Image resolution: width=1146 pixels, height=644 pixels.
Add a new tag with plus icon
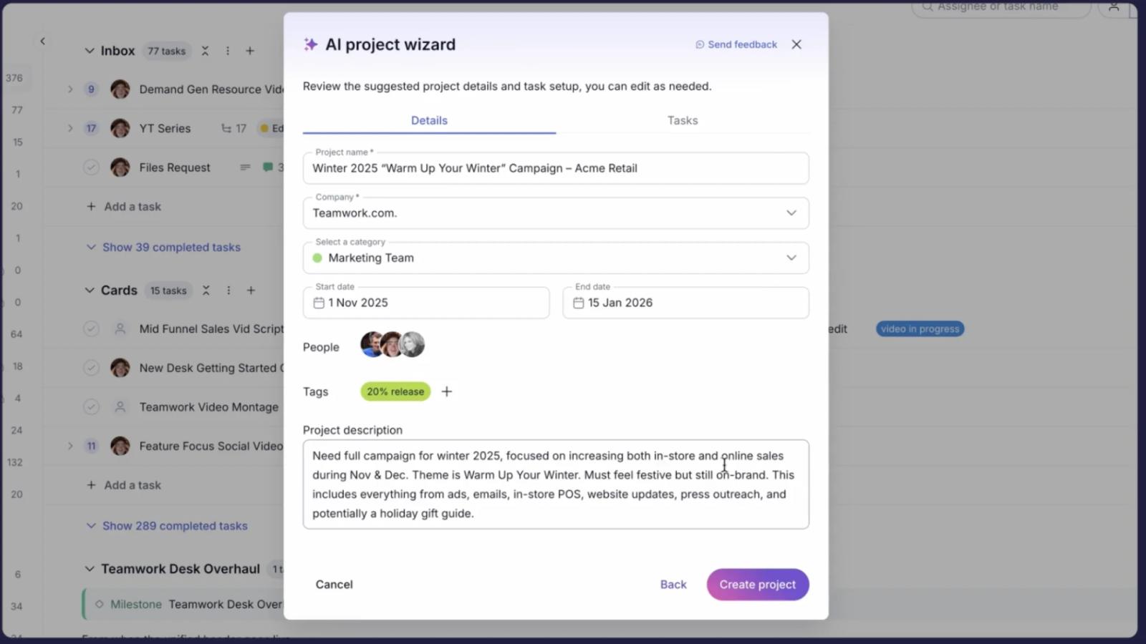click(x=447, y=391)
